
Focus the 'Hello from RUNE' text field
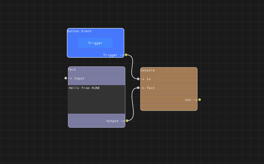[96, 99]
